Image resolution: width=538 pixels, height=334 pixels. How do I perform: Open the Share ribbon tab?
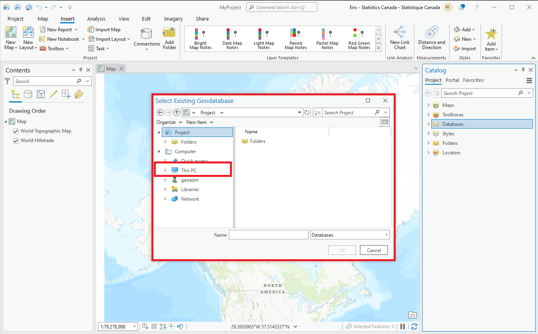tap(202, 19)
